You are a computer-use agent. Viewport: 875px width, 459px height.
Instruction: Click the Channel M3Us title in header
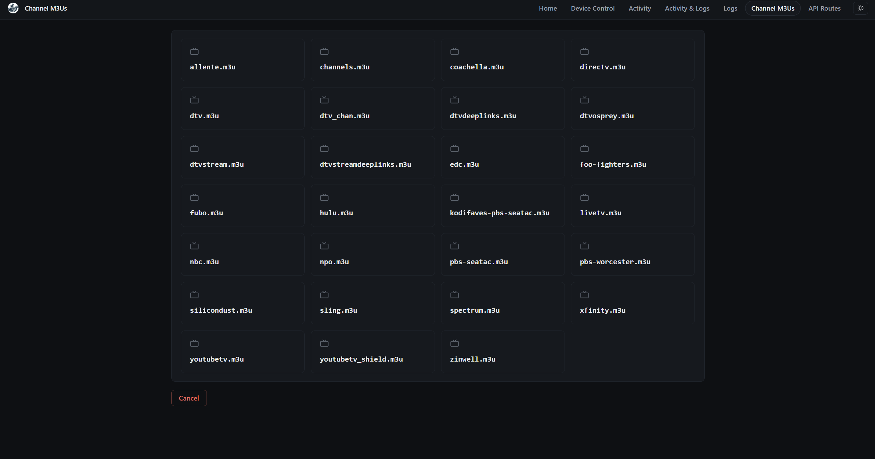pyautogui.click(x=46, y=8)
